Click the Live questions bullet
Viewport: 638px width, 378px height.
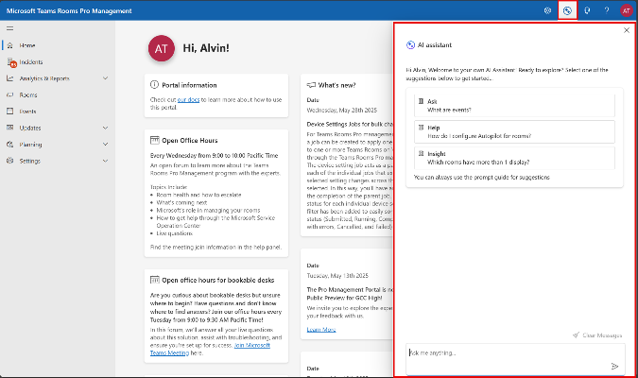[175, 233]
